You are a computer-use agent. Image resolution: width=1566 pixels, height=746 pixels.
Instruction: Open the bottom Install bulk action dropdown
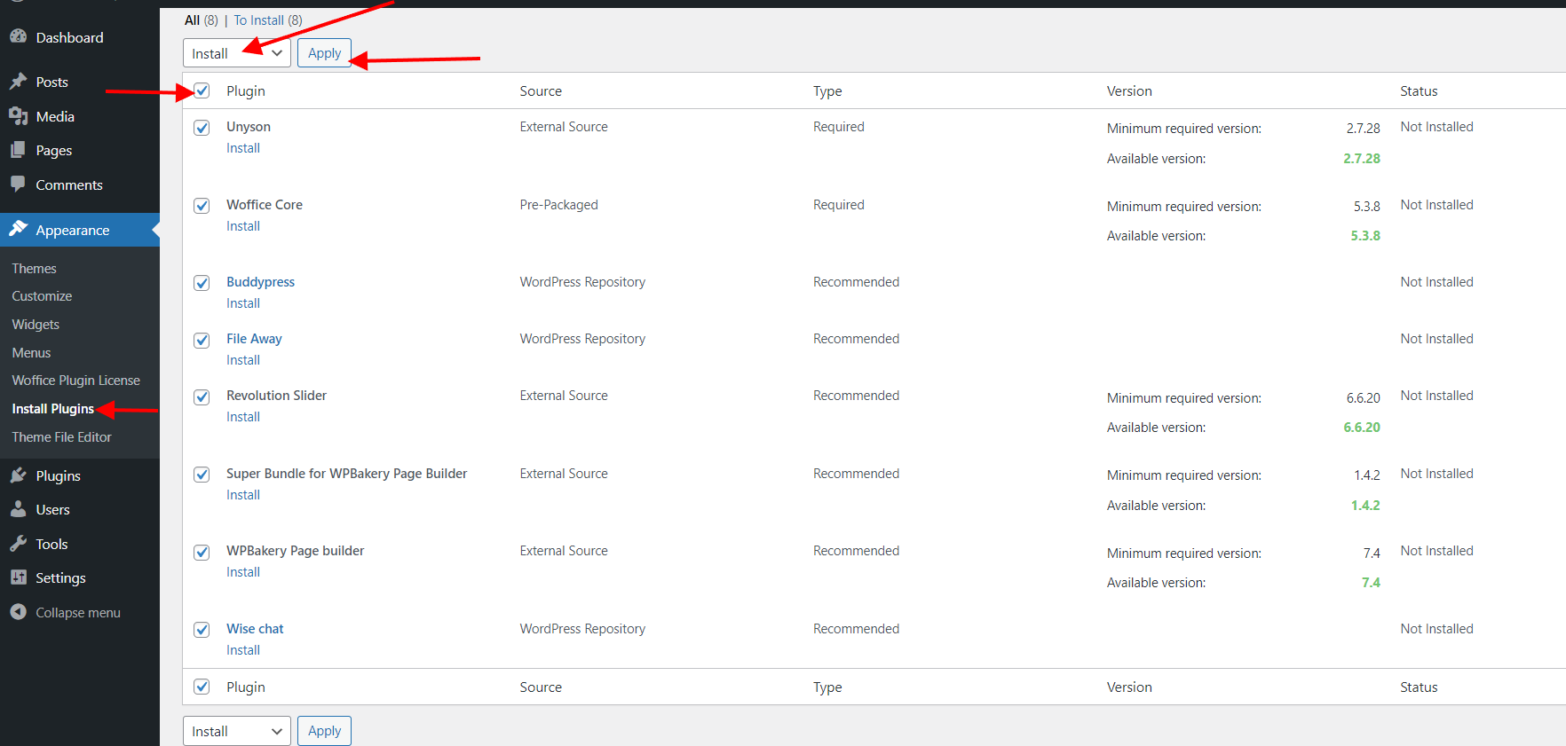(x=236, y=731)
